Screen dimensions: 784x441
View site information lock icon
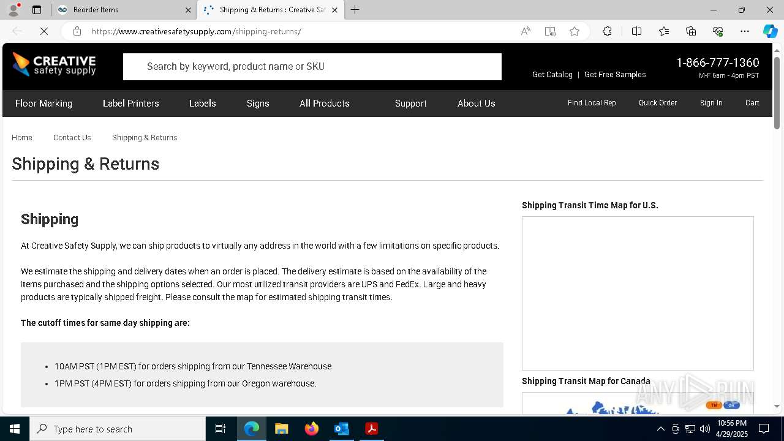(x=77, y=31)
